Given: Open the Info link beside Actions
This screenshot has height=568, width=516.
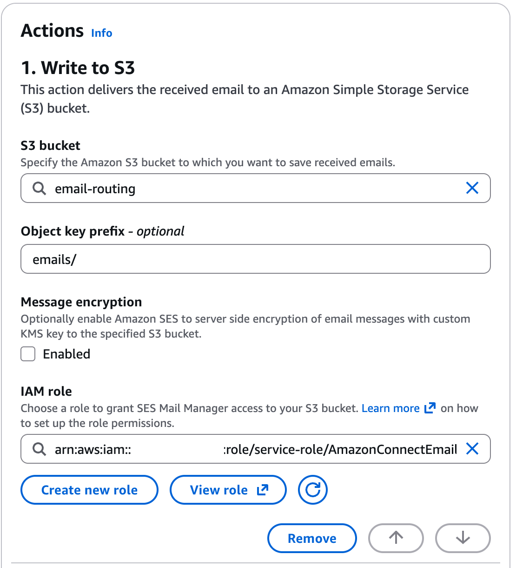Looking at the screenshot, I should click(x=101, y=33).
